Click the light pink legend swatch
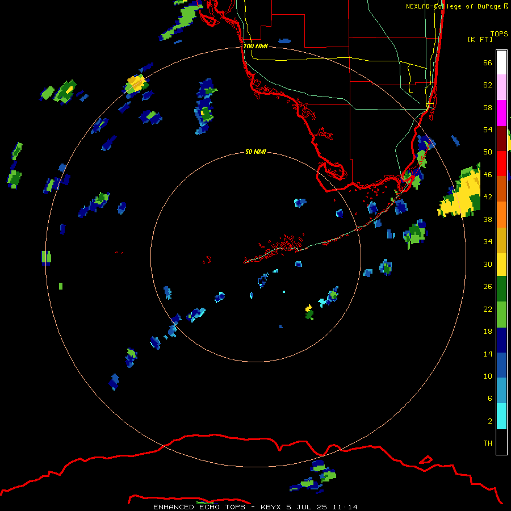 [501, 87]
